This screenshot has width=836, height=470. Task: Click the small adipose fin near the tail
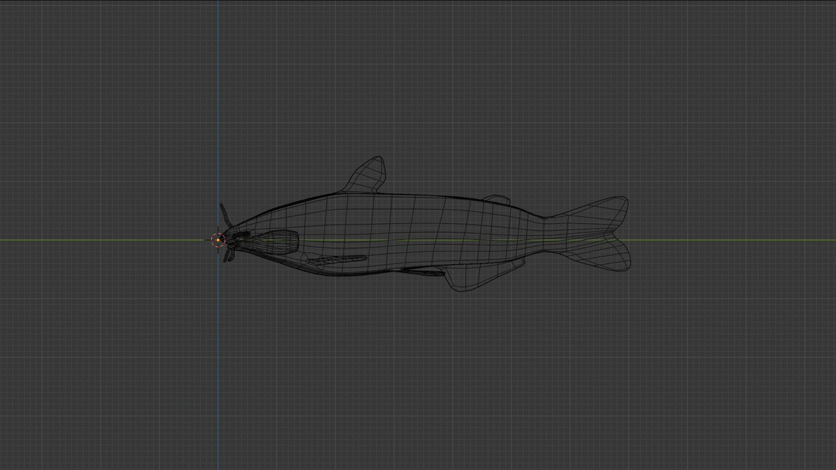[x=497, y=200]
